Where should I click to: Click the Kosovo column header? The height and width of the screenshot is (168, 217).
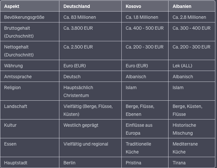point(134,6)
